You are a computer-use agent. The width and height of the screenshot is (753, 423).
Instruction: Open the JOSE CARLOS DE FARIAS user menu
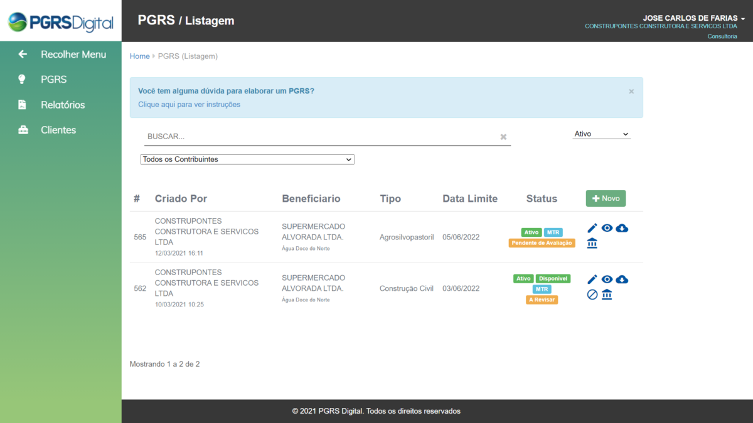[x=693, y=18]
